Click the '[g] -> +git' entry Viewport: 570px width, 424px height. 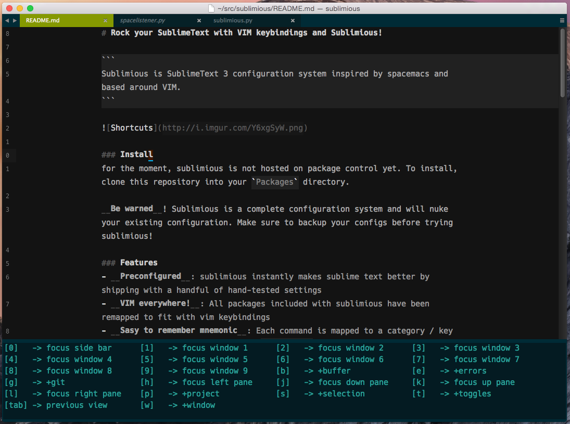pyautogui.click(x=35, y=382)
